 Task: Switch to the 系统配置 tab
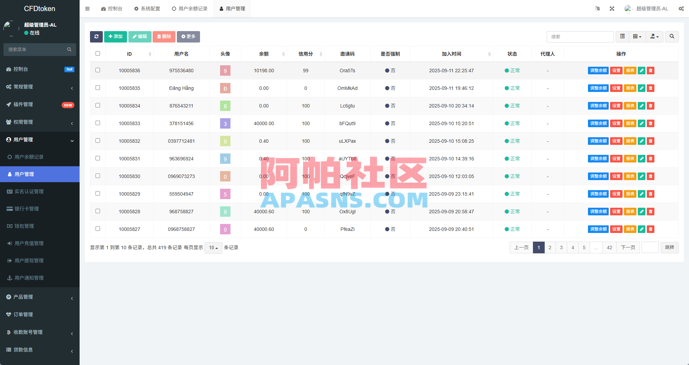click(x=147, y=9)
